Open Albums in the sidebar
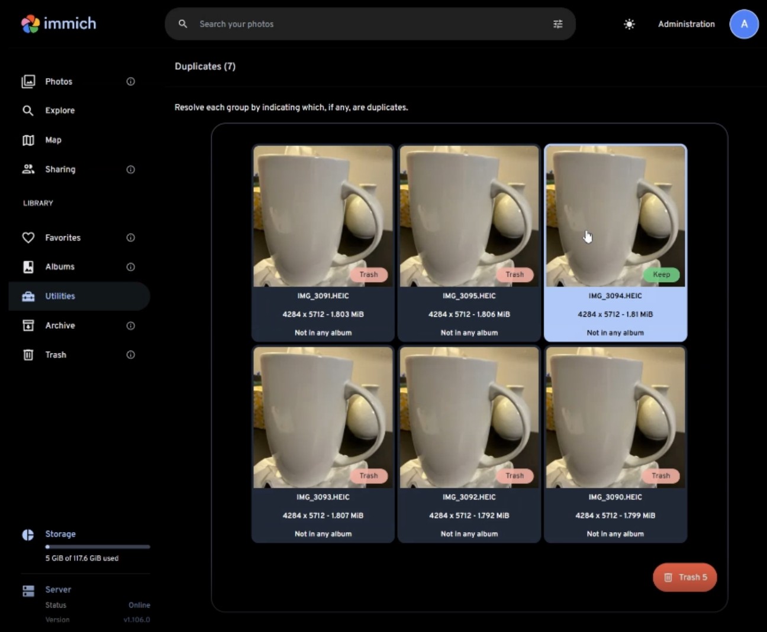This screenshot has width=767, height=632. 79,267
